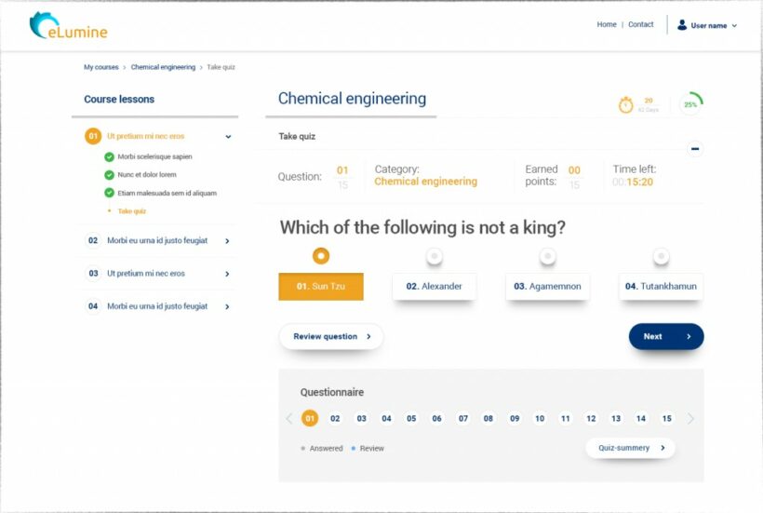The image size is (763, 513).
Task: Open the Contact link
Action: [640, 24]
